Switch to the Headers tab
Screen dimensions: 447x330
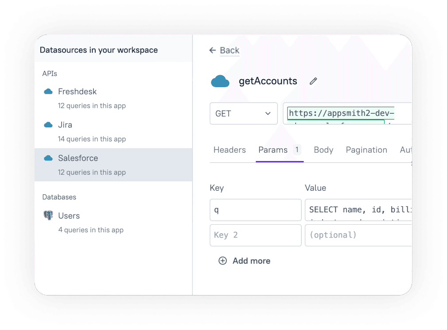pyautogui.click(x=229, y=150)
